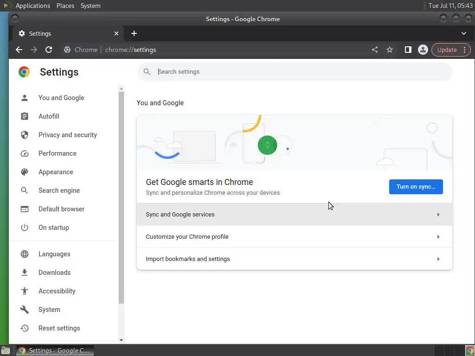
Task: Bookmark this page with the star icon
Action: [390, 50]
